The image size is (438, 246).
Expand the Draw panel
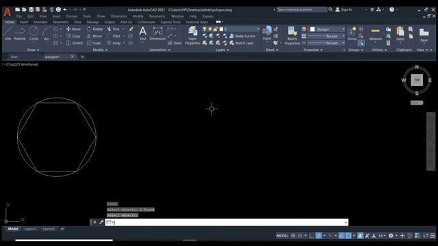[x=33, y=50]
